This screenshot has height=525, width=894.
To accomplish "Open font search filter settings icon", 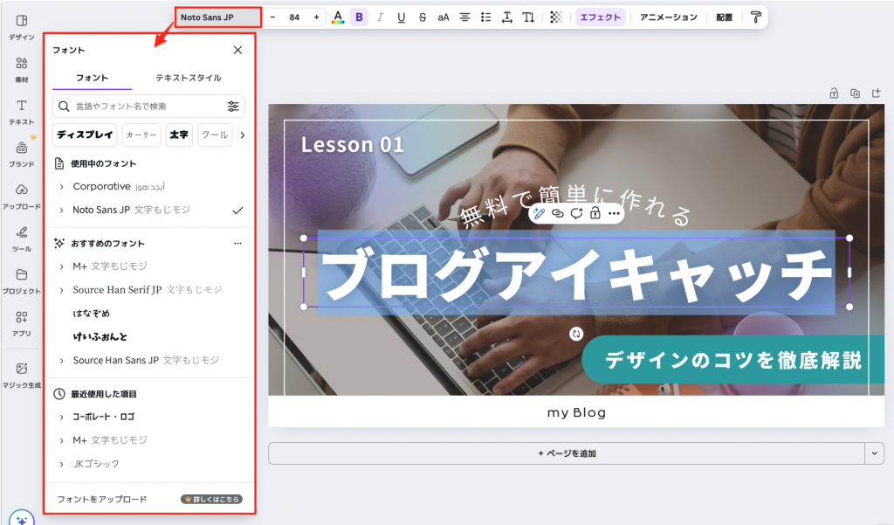I will pyautogui.click(x=233, y=107).
